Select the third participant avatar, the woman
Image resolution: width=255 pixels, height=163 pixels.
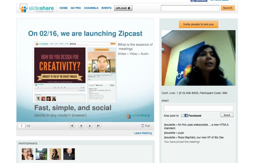pyautogui.click(x=55, y=154)
